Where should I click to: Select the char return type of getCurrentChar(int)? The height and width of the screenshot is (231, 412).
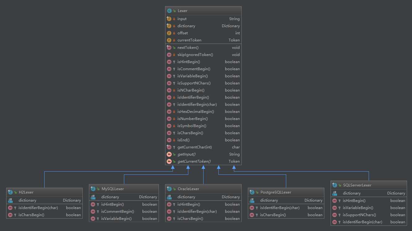tap(236, 147)
